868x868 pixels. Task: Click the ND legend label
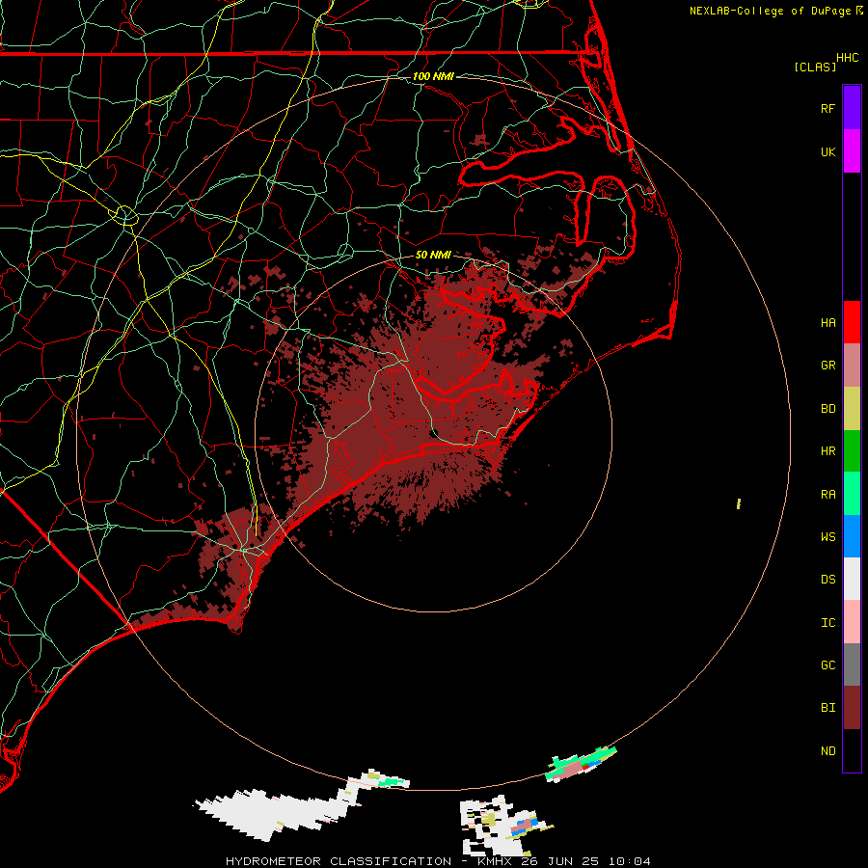[827, 751]
